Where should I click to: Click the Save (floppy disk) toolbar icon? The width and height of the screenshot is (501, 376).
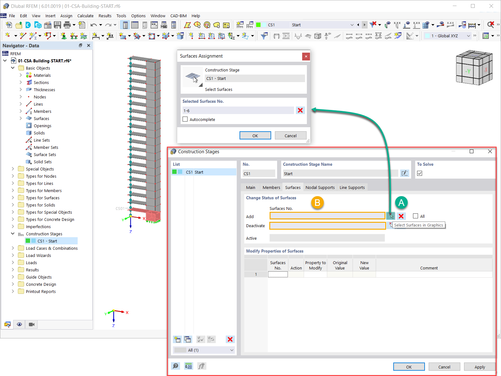pyautogui.click(x=57, y=25)
